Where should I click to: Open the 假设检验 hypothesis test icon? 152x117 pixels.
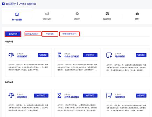pyautogui.click(x=107, y=14)
